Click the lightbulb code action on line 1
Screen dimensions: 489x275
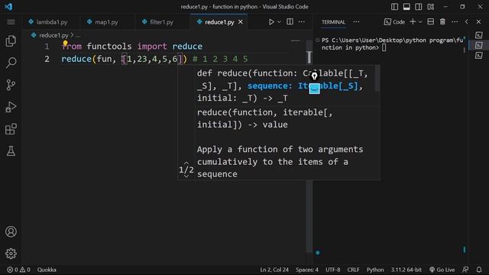click(x=65, y=44)
